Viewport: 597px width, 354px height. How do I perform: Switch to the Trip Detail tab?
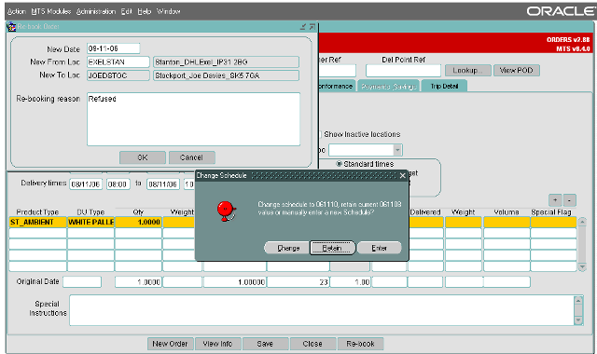pos(444,87)
